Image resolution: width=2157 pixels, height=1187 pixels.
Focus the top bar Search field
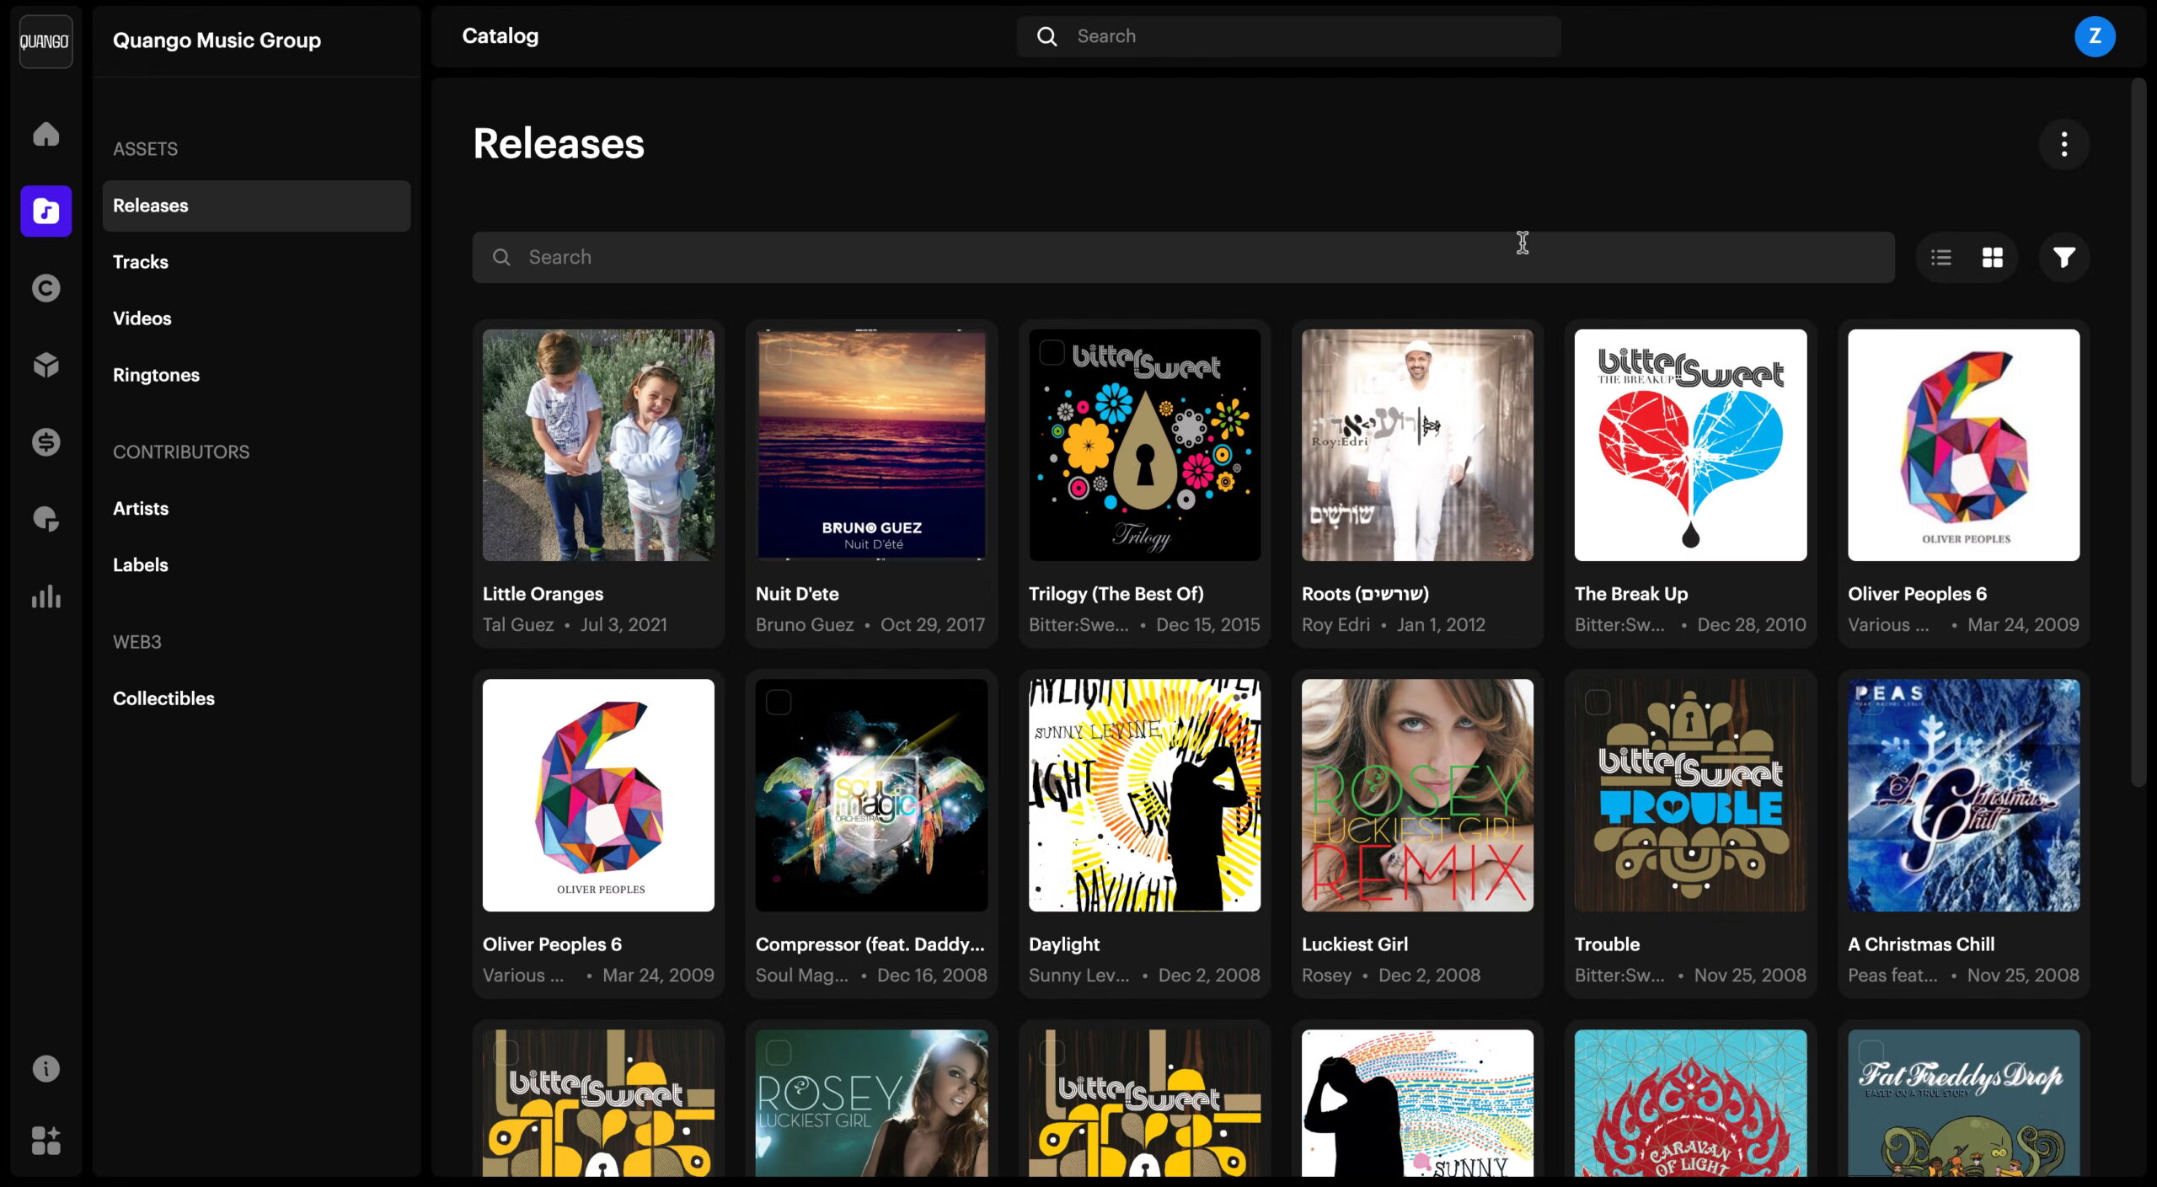pyautogui.click(x=1287, y=36)
